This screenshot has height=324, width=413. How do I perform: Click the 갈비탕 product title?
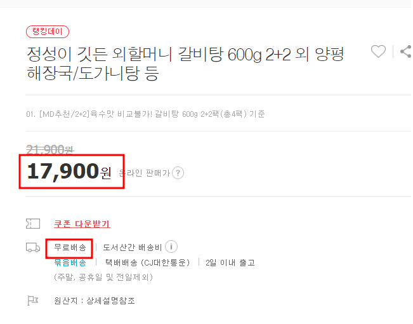pos(185,64)
